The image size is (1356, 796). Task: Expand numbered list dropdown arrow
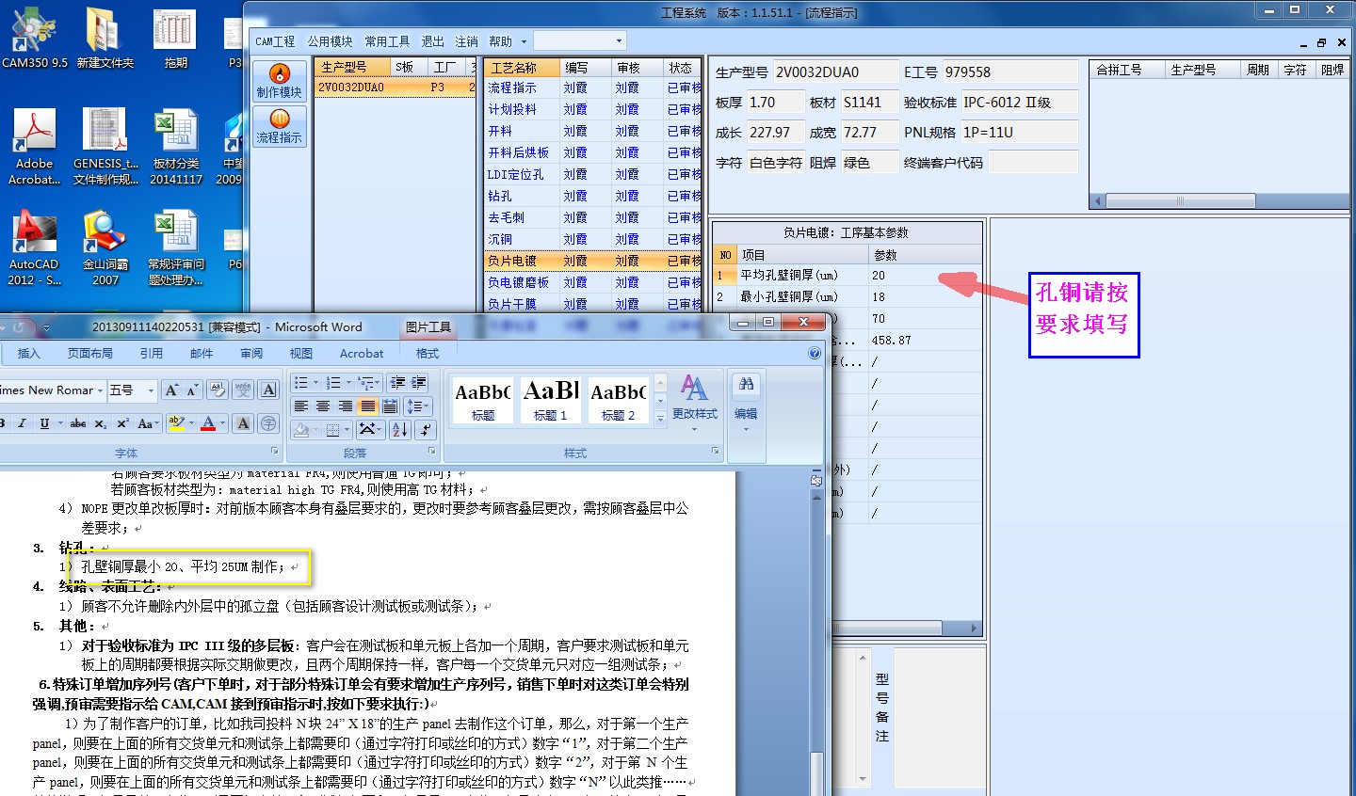pos(347,382)
